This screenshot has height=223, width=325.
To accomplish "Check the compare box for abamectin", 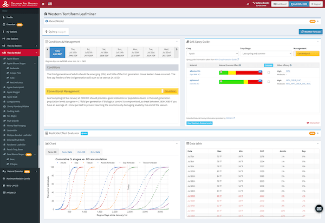I will click(268, 73).
